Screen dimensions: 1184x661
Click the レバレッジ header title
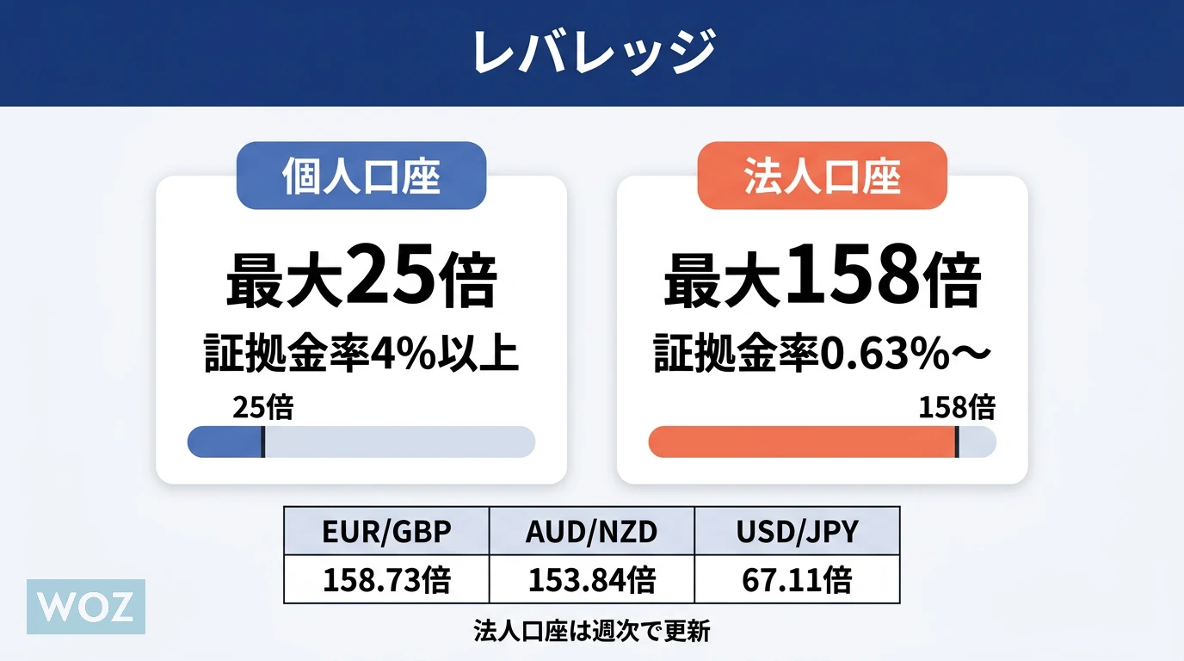coord(592,53)
